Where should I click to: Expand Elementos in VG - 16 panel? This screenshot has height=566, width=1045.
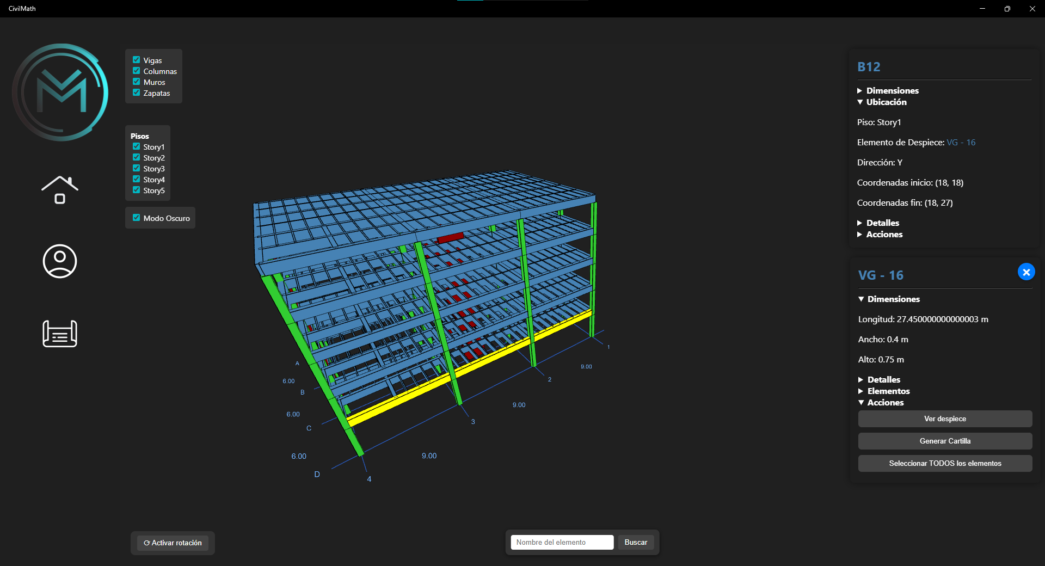[x=884, y=391]
